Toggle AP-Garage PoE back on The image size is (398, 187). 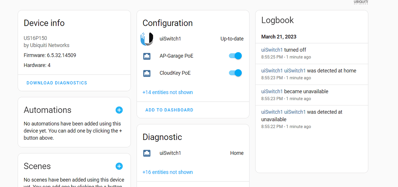click(x=235, y=56)
